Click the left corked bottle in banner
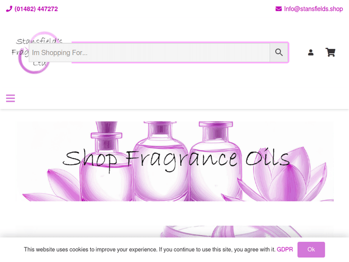The width and height of the screenshot is (349, 262). click(x=106, y=162)
